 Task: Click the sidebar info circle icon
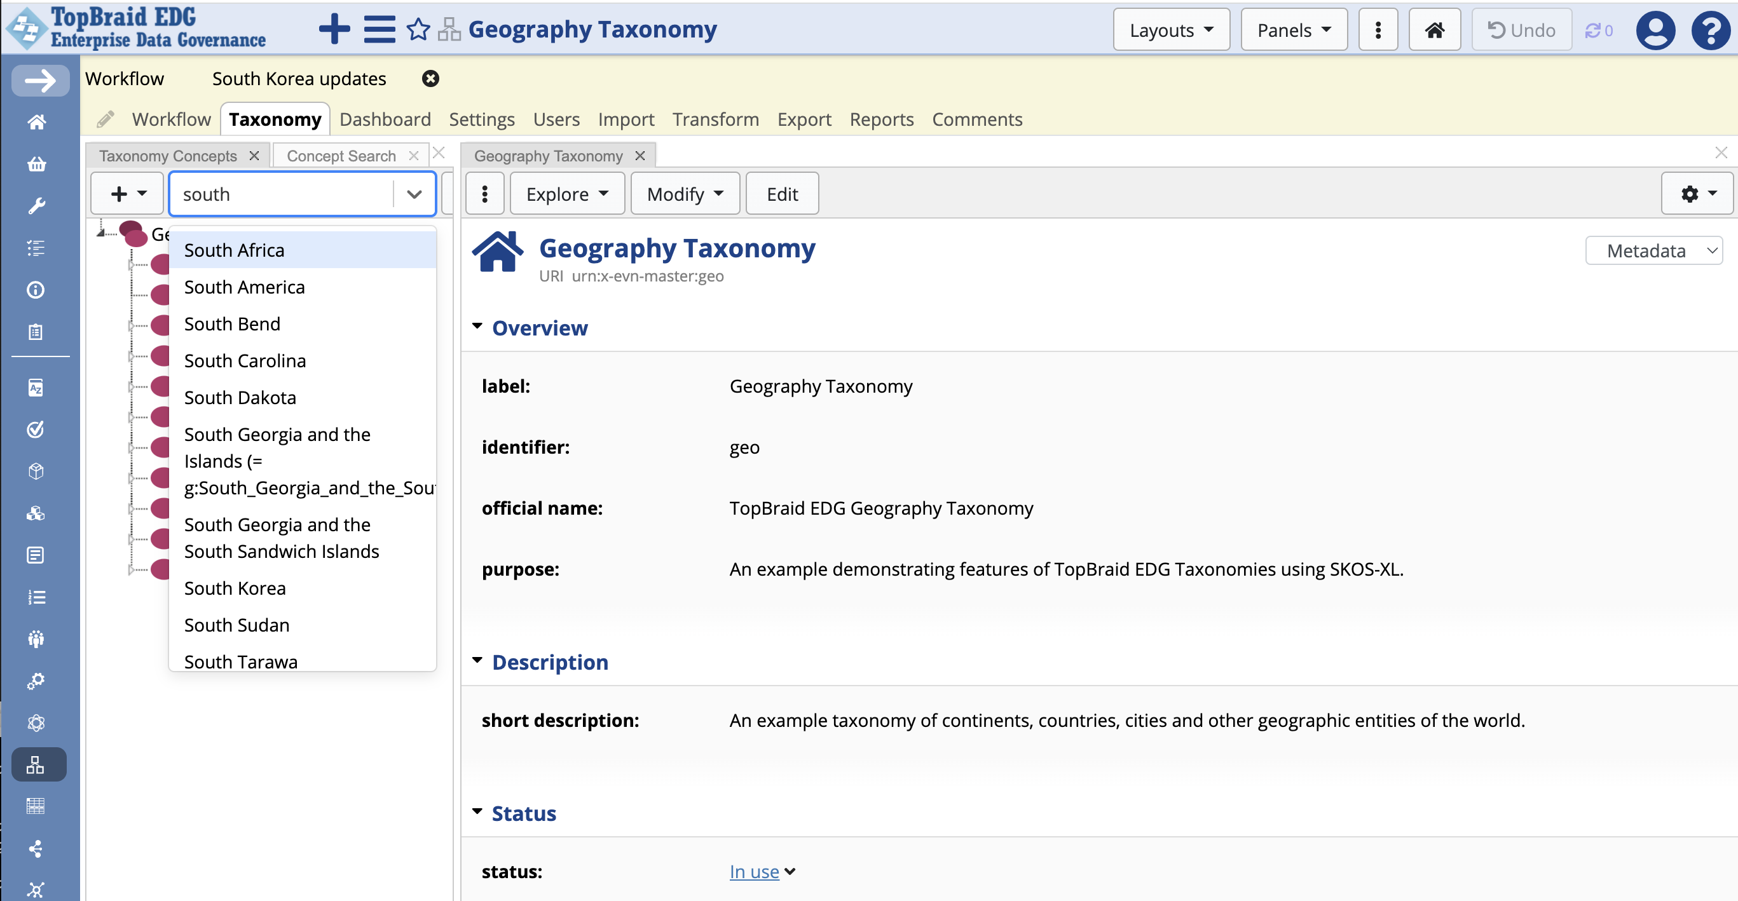36,290
